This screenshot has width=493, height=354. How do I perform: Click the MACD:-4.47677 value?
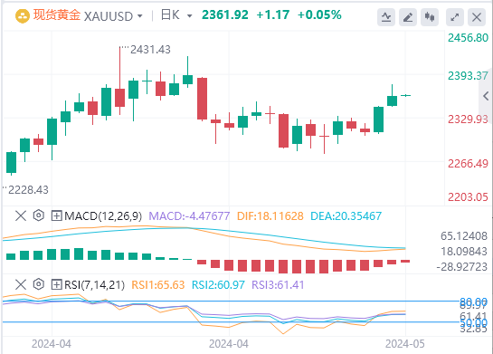pyautogui.click(x=189, y=216)
